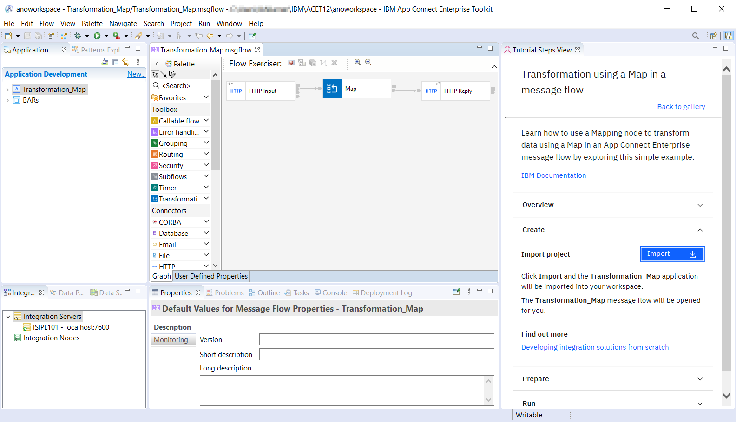Click the Import download arrow icon
Viewport: 736px width, 422px height.
click(692, 254)
